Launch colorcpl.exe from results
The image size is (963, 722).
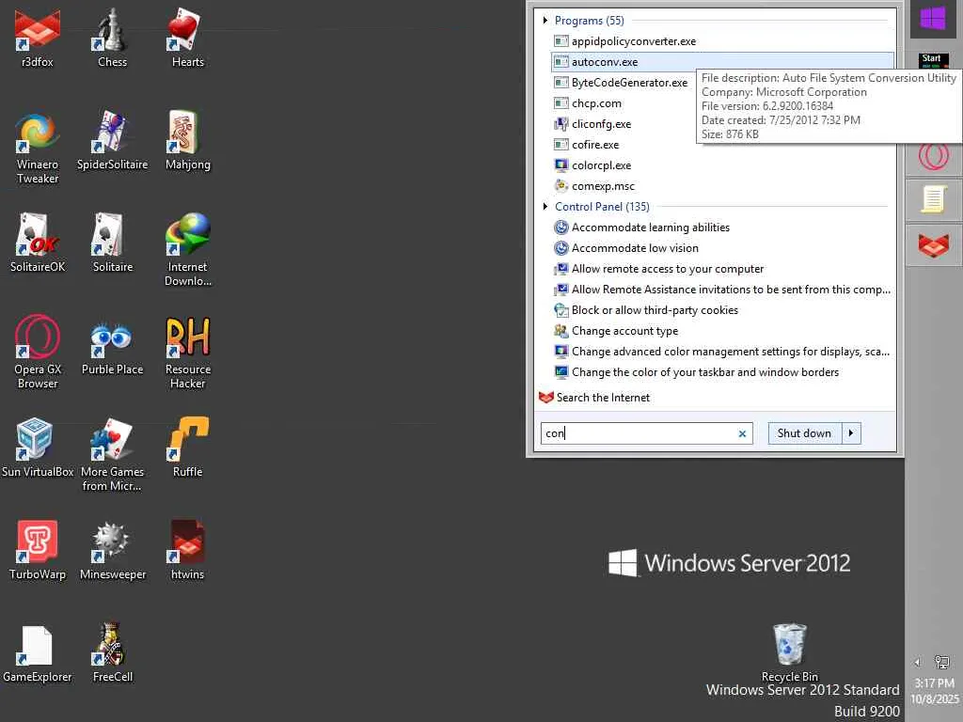722,165
